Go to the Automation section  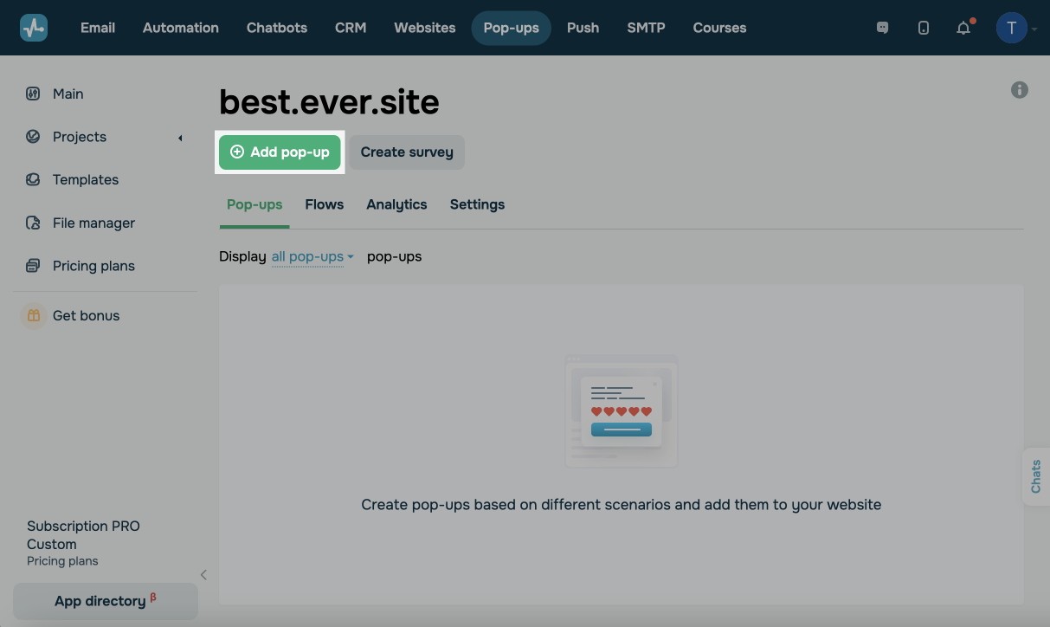tap(181, 28)
